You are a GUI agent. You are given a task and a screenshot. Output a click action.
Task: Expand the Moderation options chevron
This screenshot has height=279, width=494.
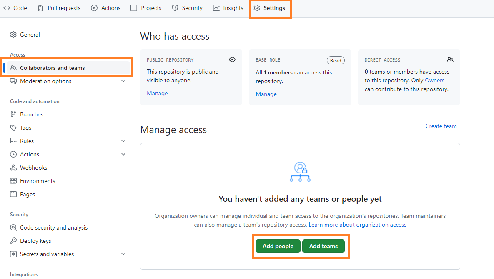[123, 81]
